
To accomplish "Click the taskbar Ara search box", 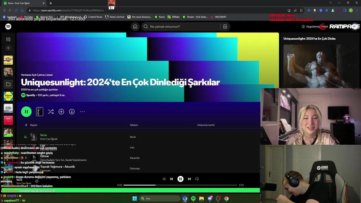I will (x=160, y=198).
